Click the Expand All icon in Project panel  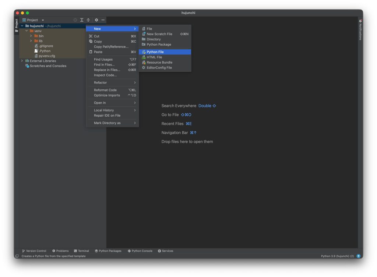click(x=82, y=20)
